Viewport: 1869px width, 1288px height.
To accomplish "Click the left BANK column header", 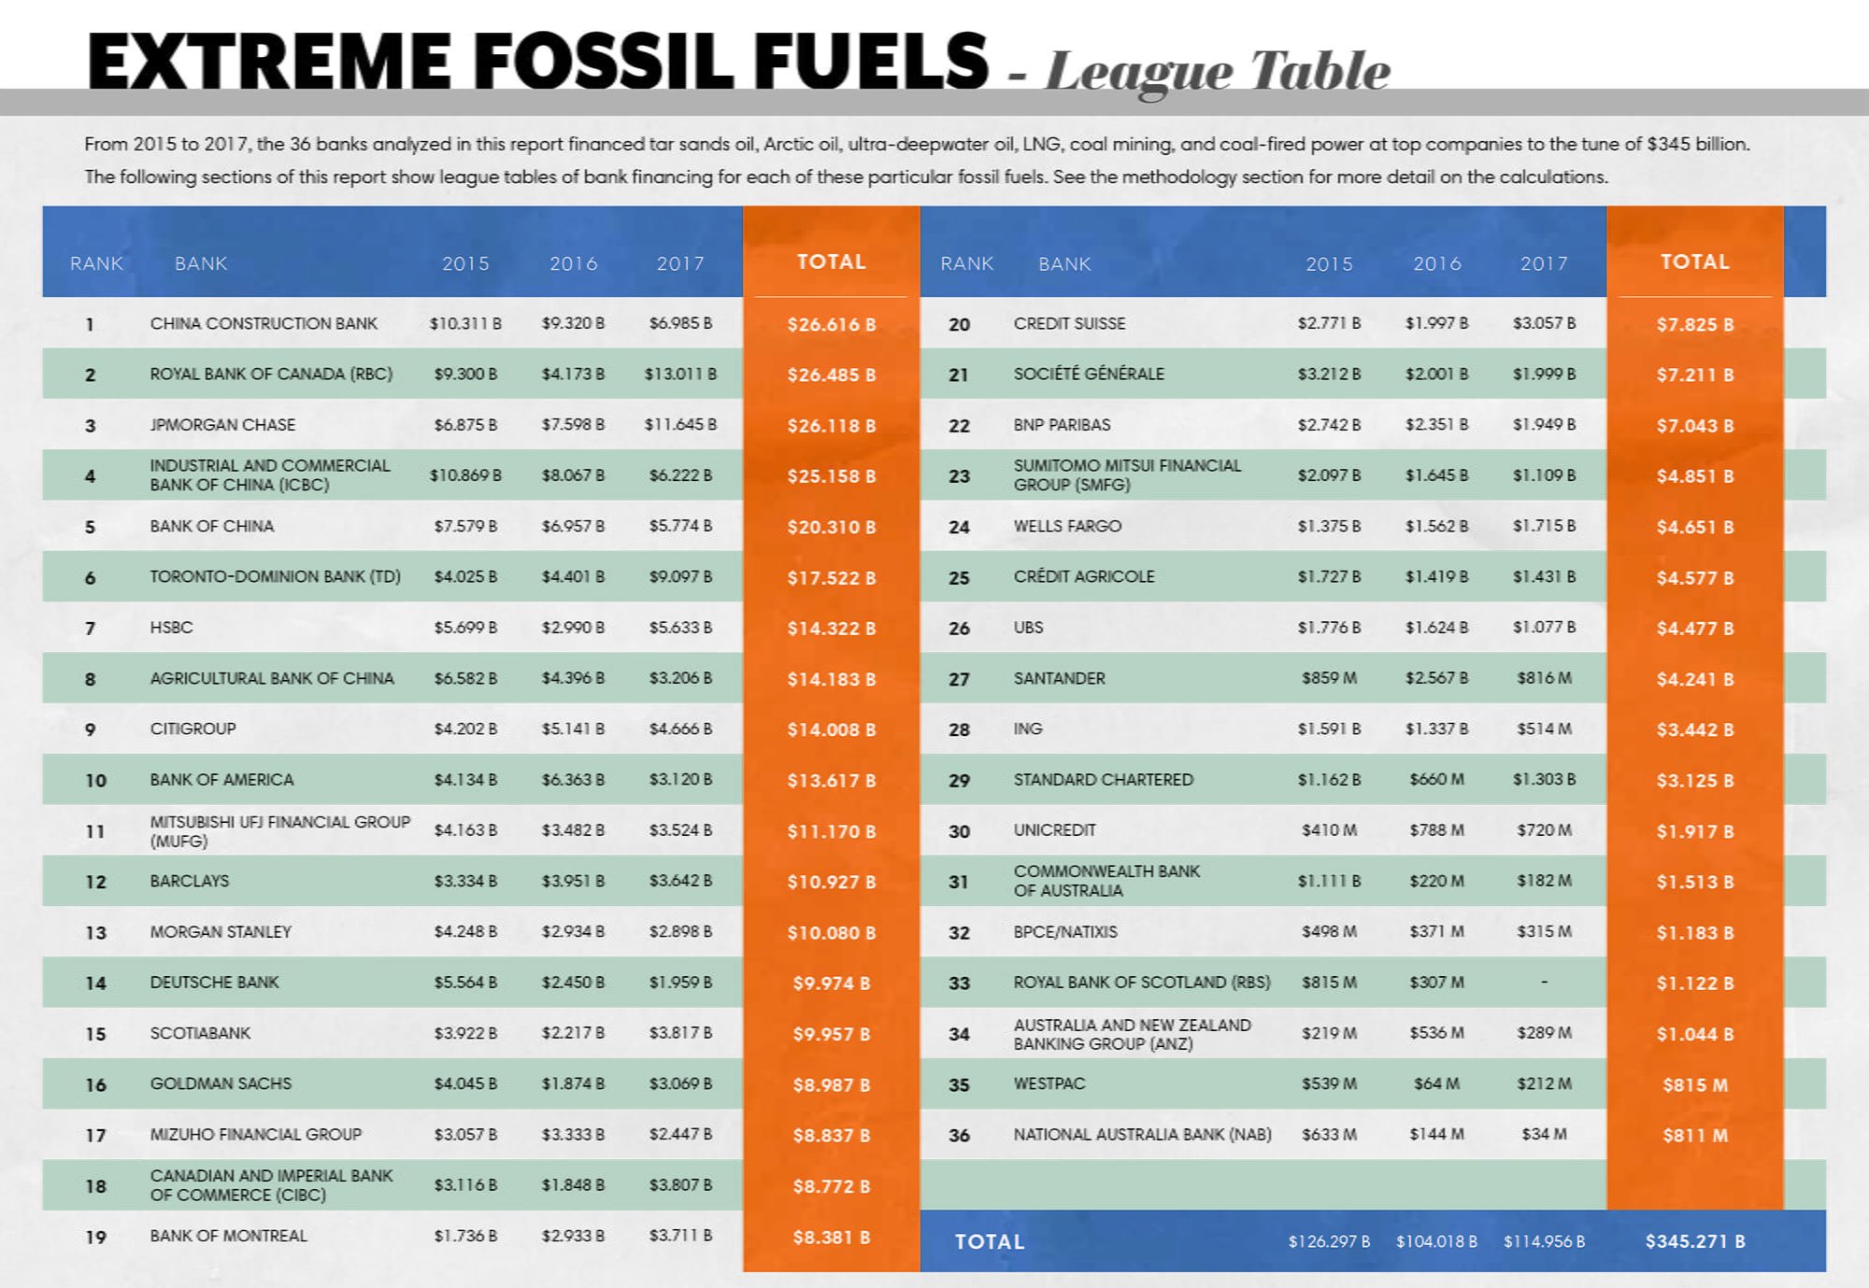I will [x=201, y=263].
